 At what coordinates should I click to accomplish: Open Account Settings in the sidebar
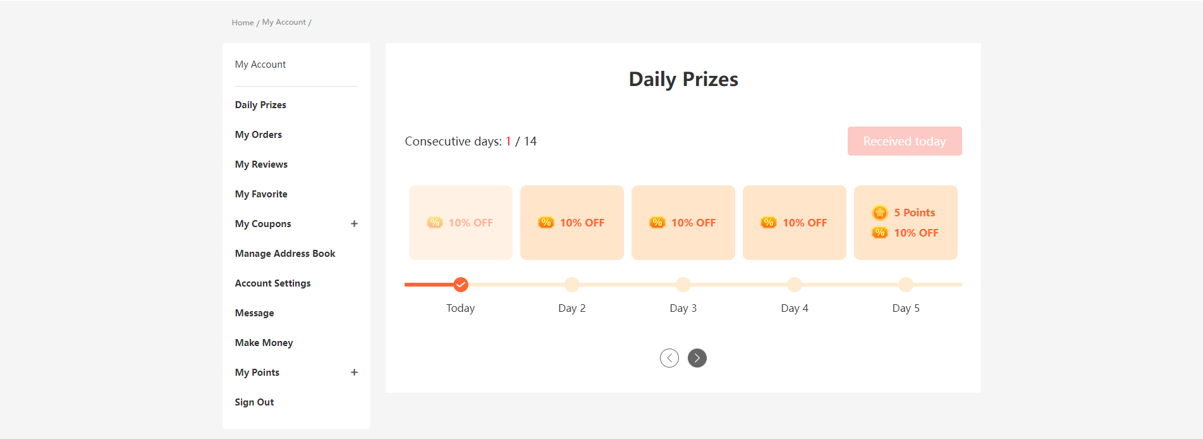click(273, 283)
